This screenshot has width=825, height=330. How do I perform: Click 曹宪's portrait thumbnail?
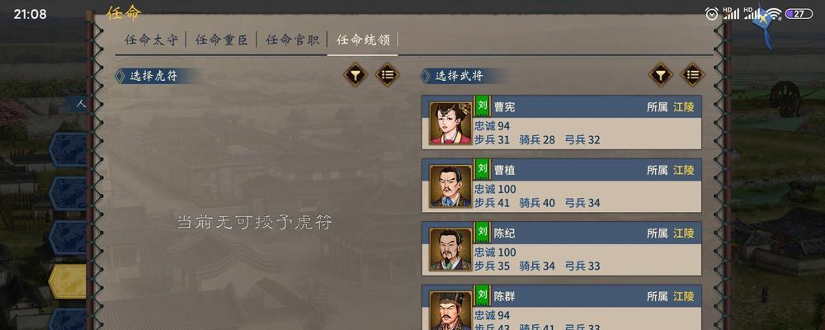pyautogui.click(x=451, y=123)
